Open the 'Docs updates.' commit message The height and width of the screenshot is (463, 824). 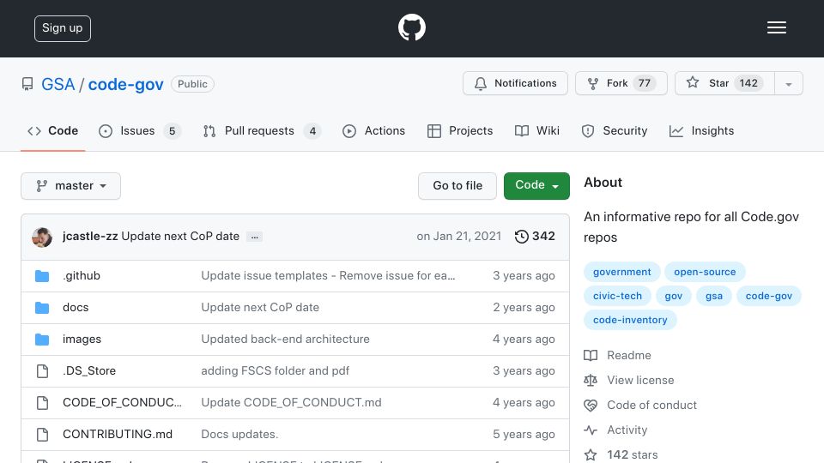pos(239,434)
